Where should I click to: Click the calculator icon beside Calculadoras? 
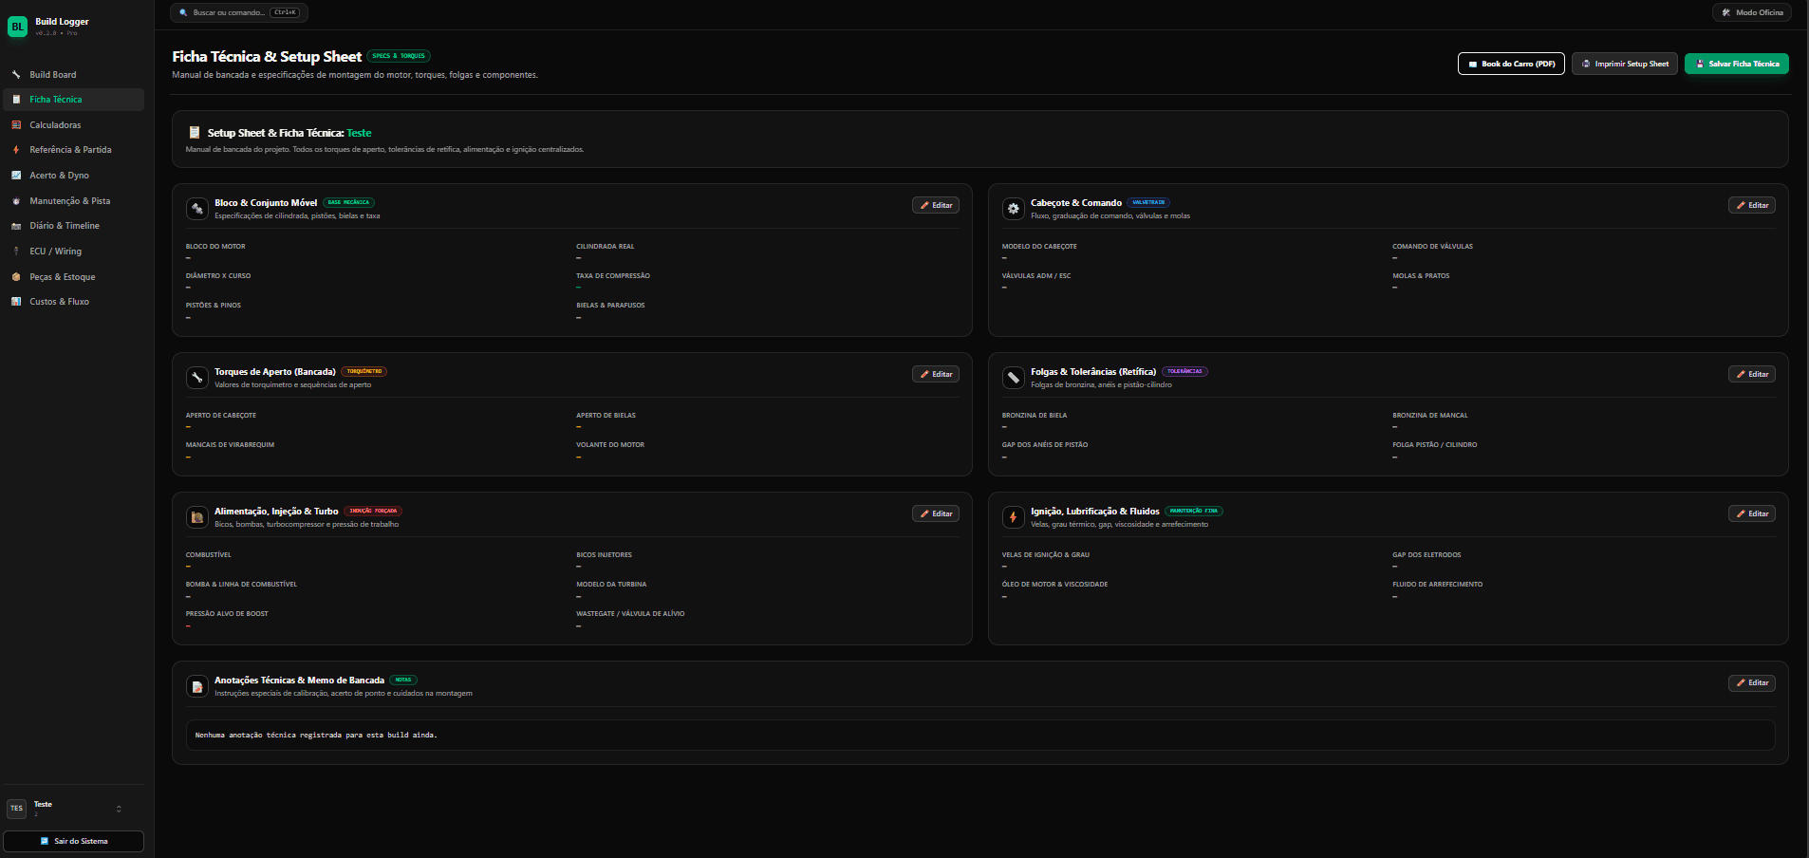[16, 124]
